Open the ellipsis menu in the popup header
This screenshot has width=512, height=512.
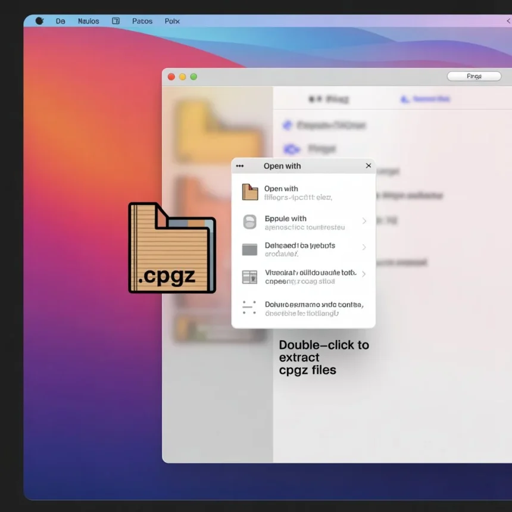(241, 166)
